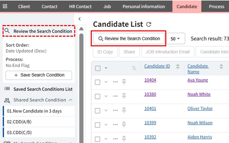Click the unpin-all icon in table header
The image size is (229, 143).
134,68
